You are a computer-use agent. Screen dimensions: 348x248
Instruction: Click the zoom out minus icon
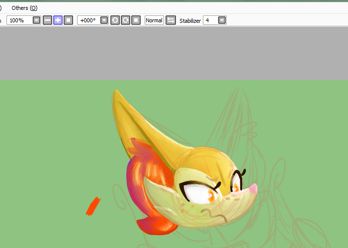(48, 20)
